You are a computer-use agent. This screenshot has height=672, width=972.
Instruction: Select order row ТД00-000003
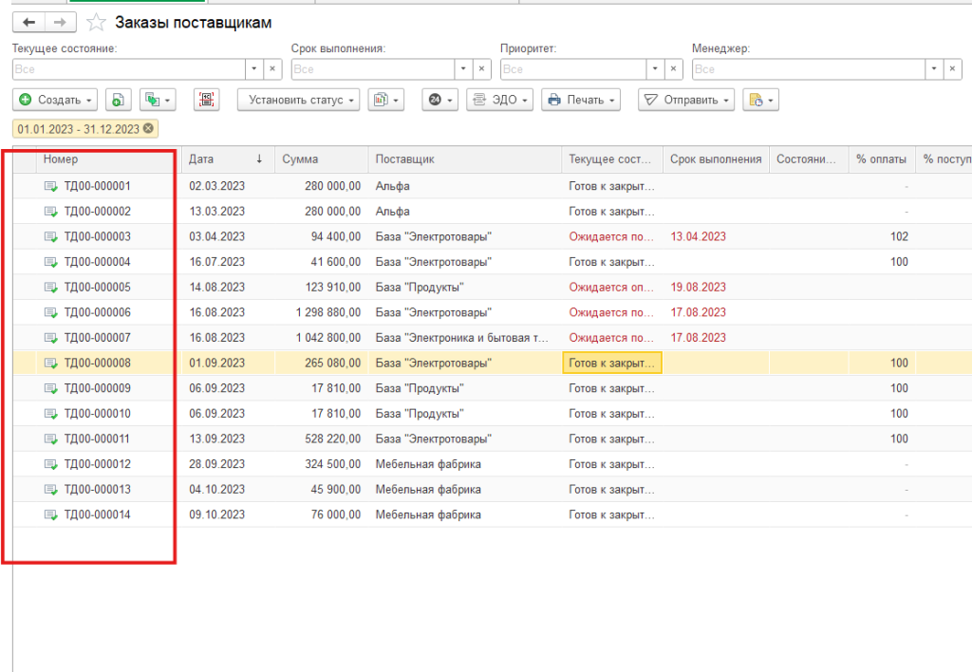(x=97, y=236)
